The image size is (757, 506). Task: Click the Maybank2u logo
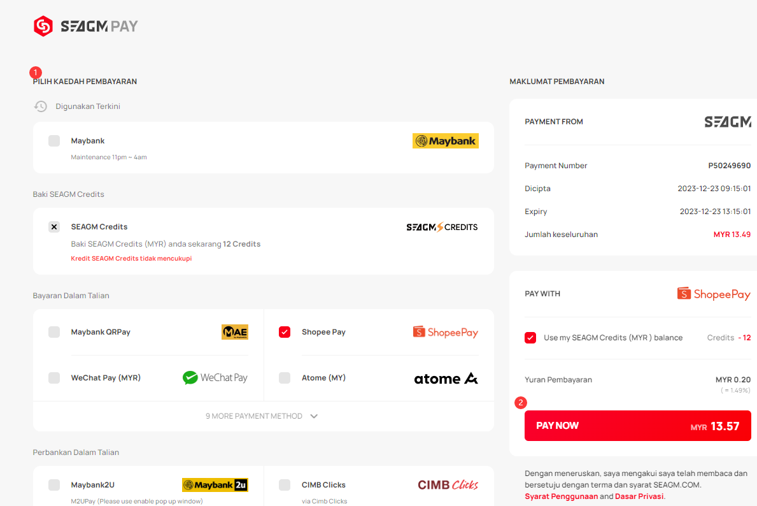click(215, 485)
